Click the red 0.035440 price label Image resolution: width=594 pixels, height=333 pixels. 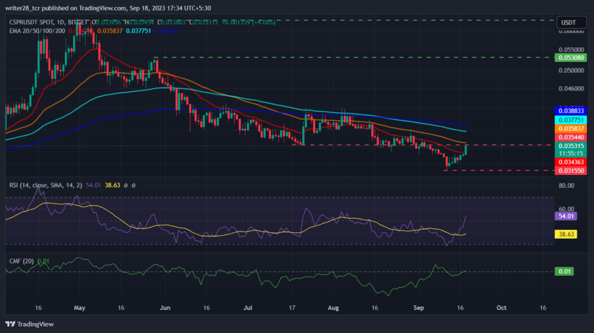(571, 137)
